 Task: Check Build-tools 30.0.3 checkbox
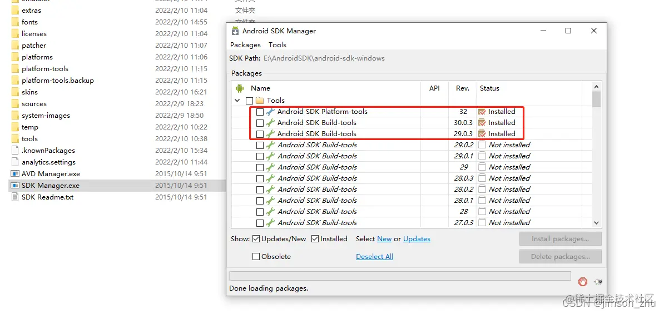click(x=260, y=123)
